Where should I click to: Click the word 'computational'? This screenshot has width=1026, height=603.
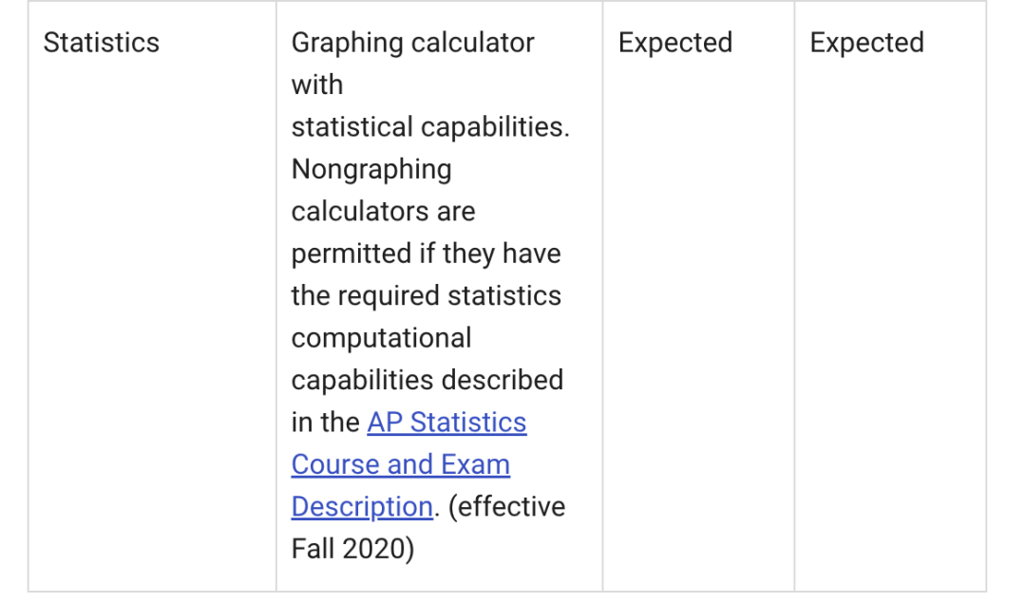tap(382, 338)
